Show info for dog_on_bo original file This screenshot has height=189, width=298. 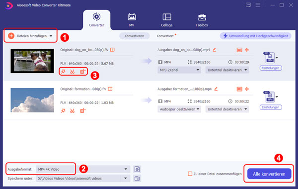(x=112, y=50)
